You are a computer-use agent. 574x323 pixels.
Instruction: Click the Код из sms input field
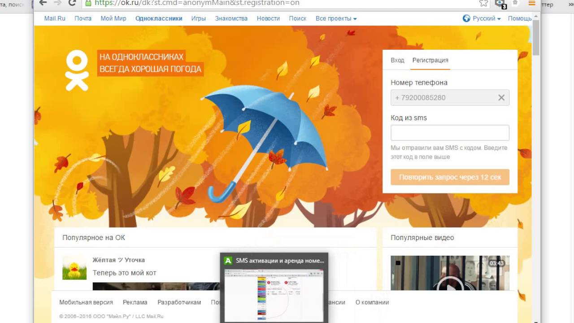tap(450, 133)
